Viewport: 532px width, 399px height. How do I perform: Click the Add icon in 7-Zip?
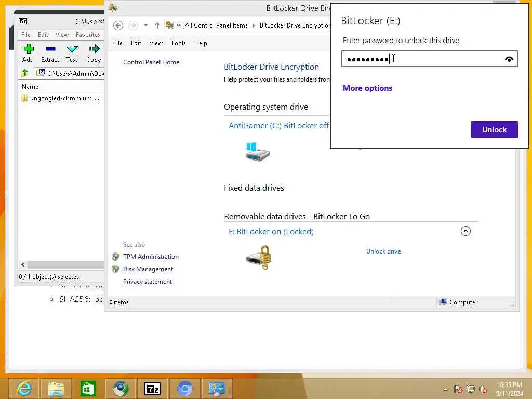coord(29,49)
